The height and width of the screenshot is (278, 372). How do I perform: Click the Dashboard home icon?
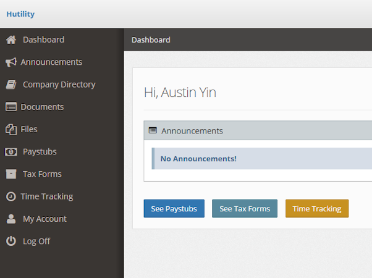coord(11,40)
